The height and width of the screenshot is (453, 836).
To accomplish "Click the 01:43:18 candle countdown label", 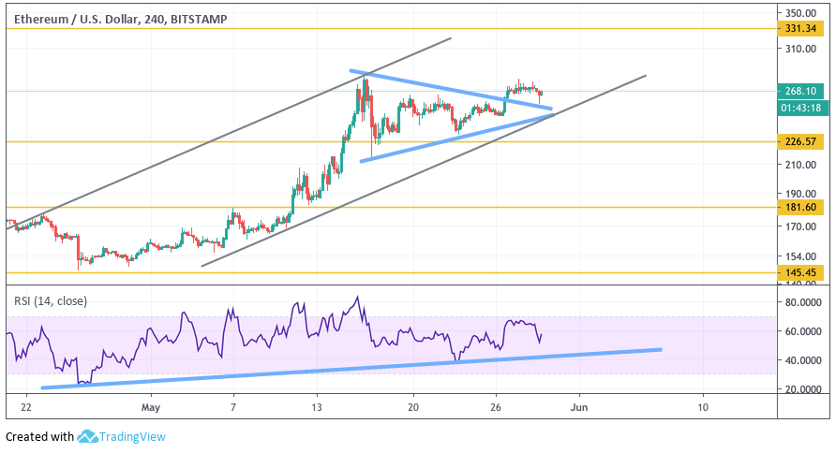I will click(x=805, y=107).
